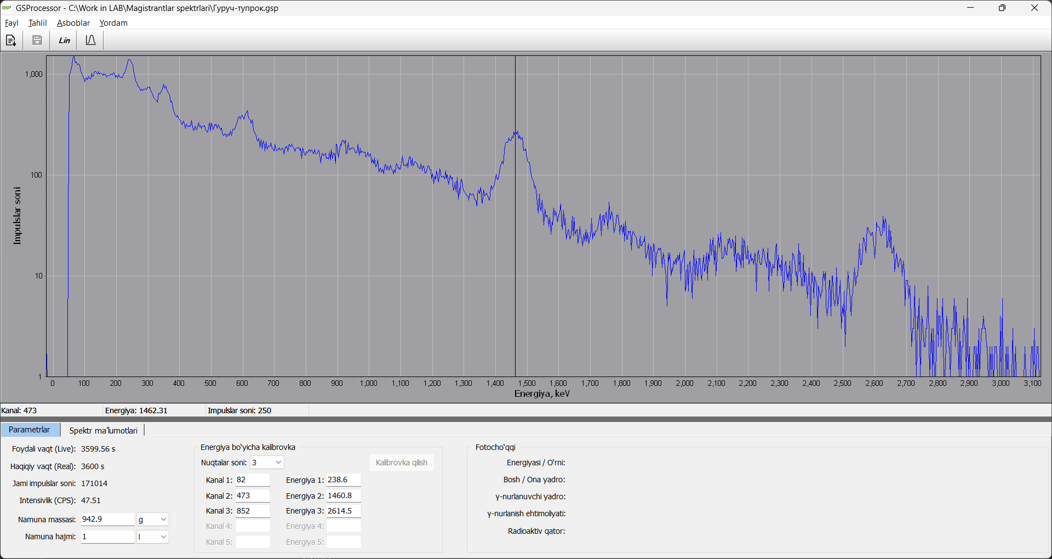The image size is (1052, 559).
Task: Click the Namuna massasi input field
Action: [x=108, y=519]
